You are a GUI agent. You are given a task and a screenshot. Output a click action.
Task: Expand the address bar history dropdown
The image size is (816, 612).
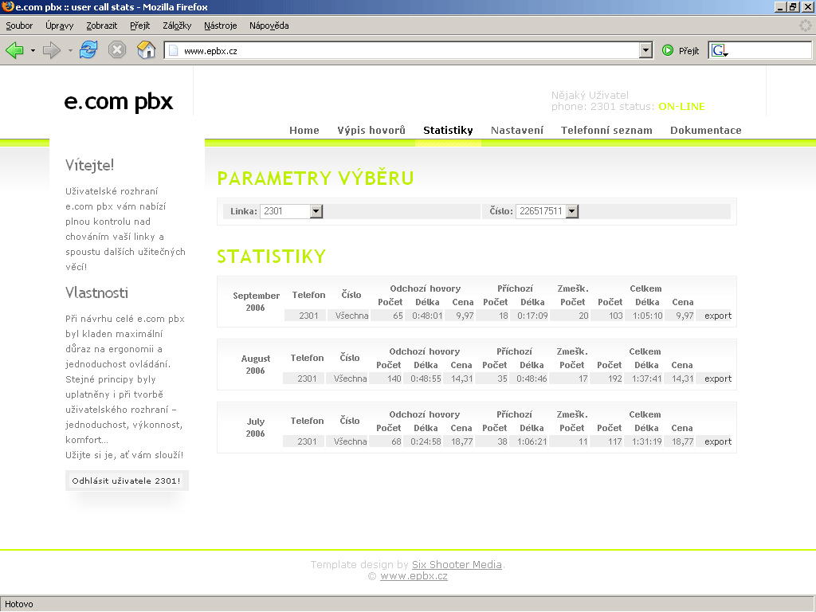tap(645, 50)
